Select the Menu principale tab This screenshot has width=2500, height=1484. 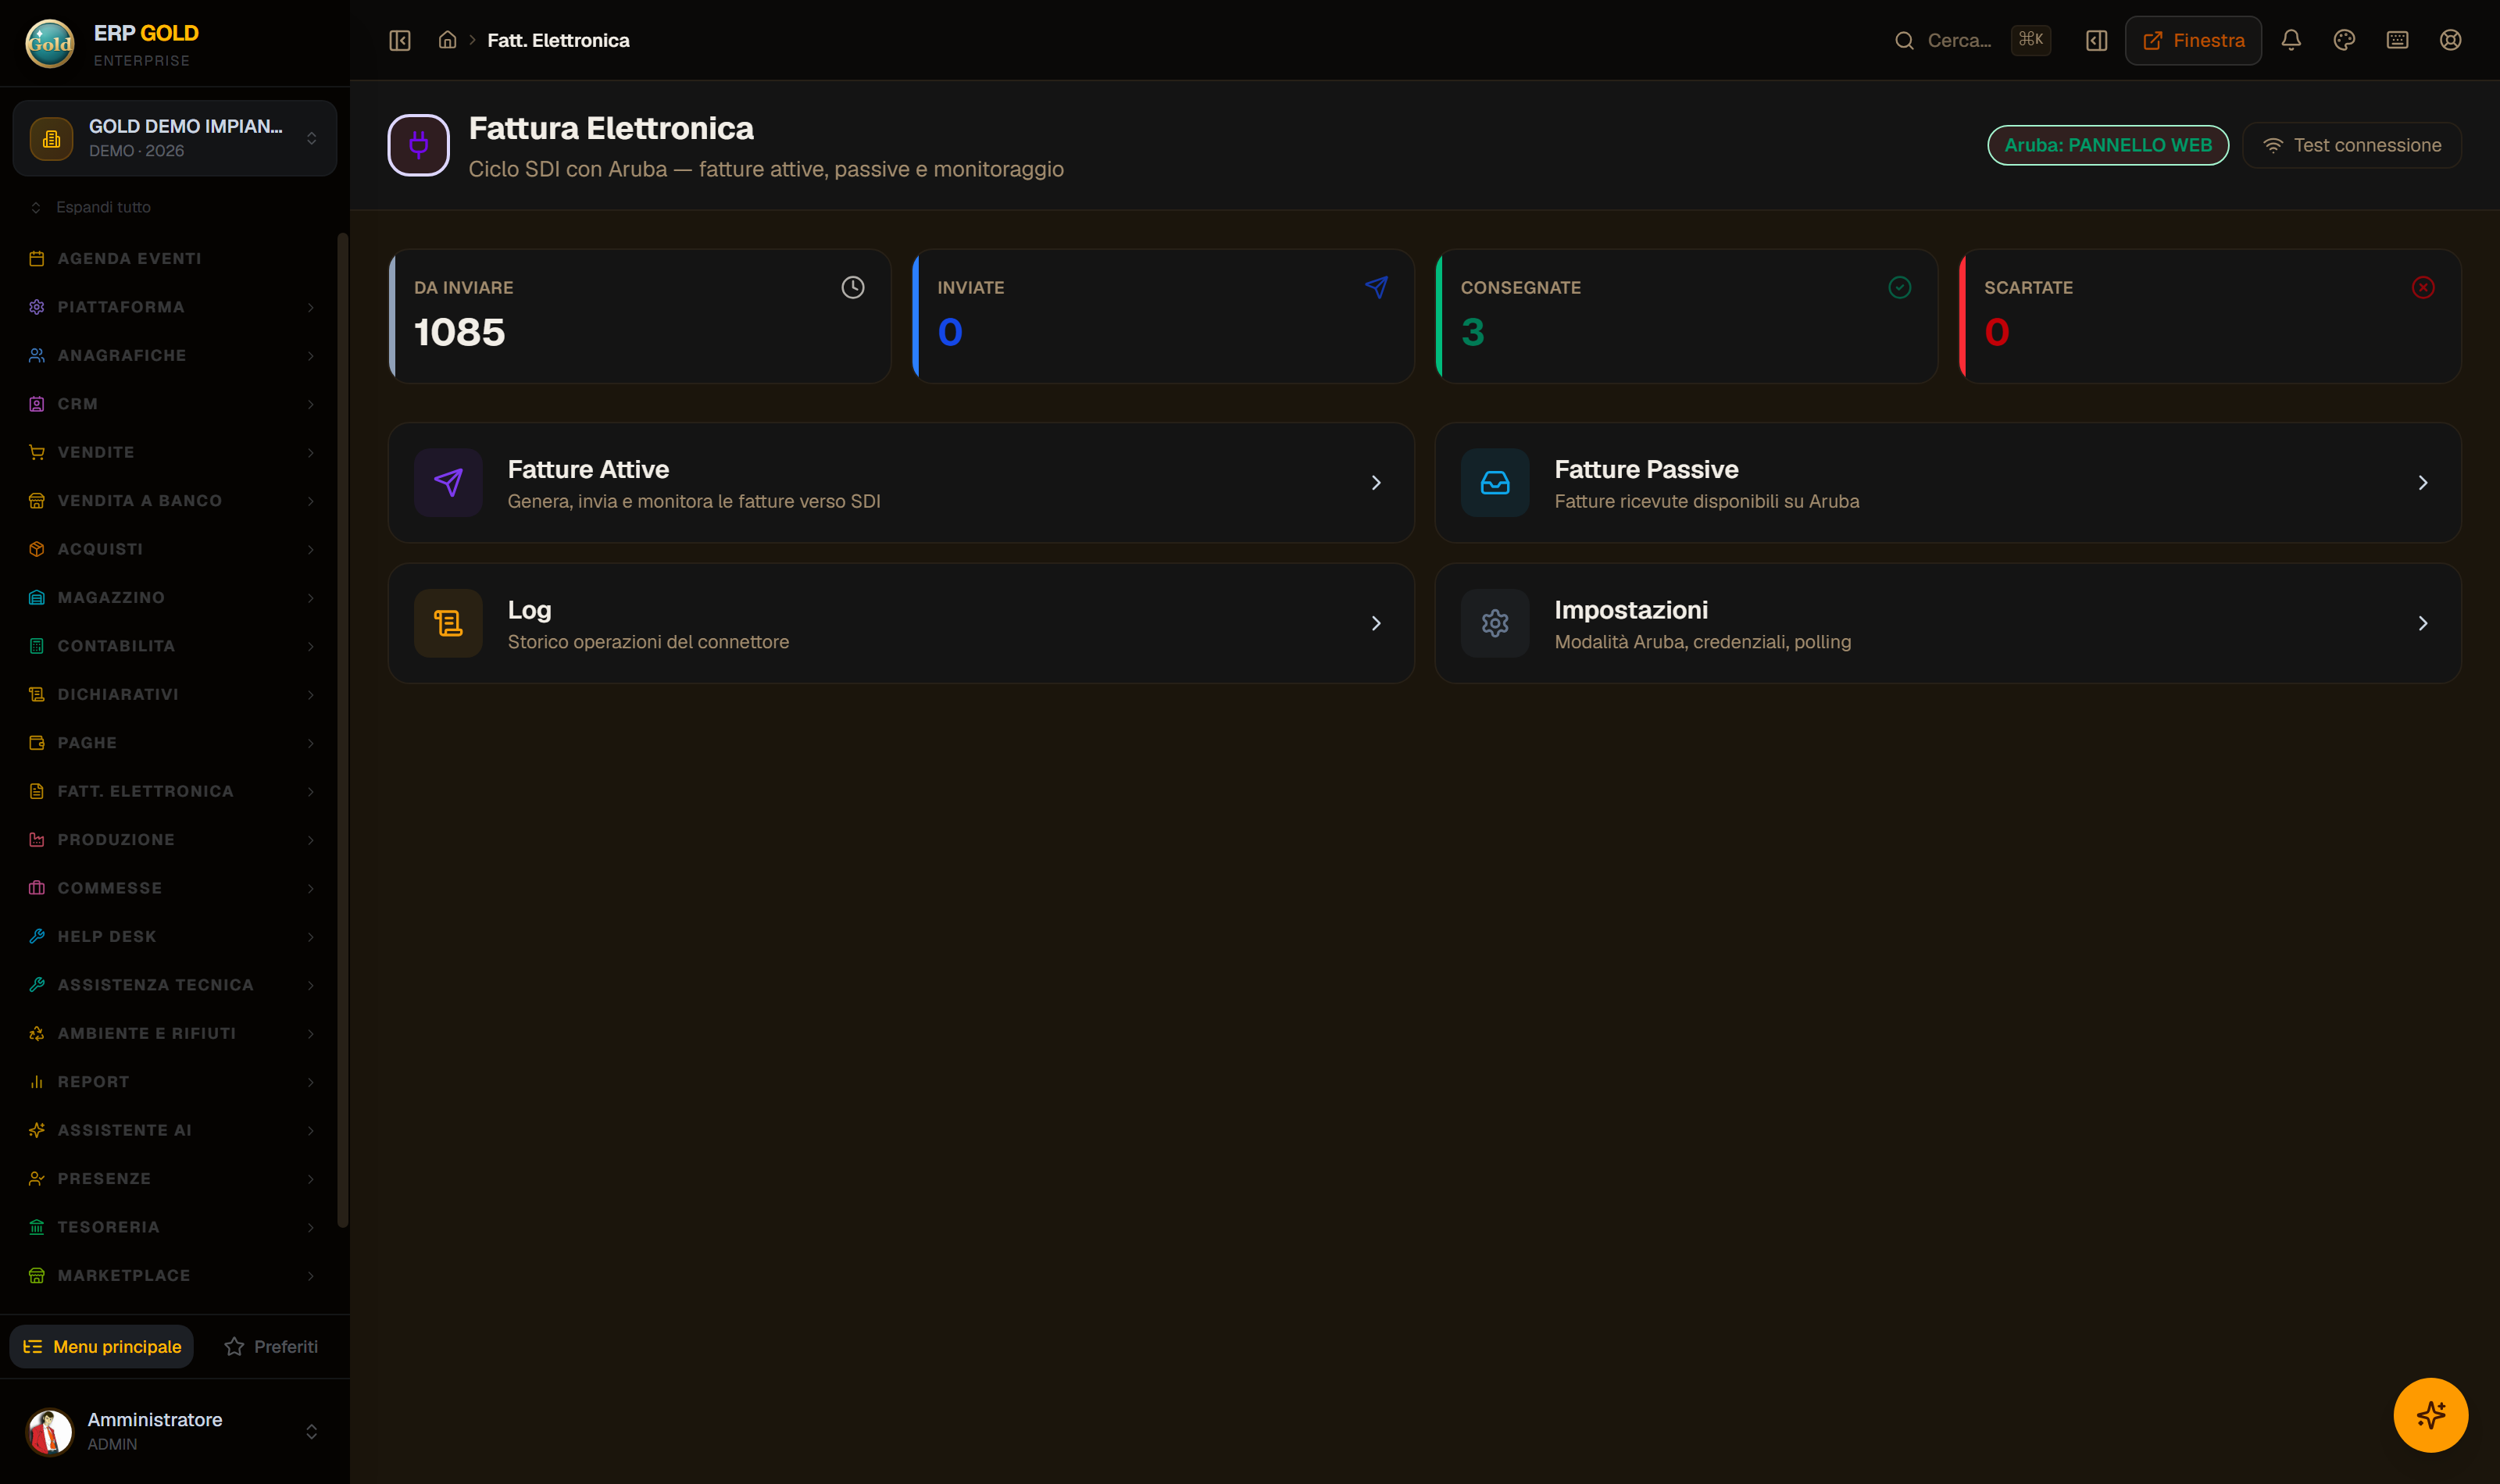pos(102,1346)
